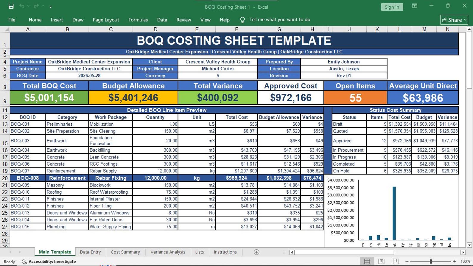This screenshot has width=473, height=266.
Task: Open the Home ribbon tab
Action: pos(35,20)
